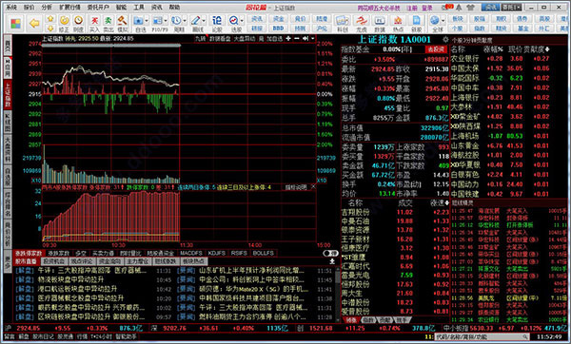
Task: Click the 龙虎 toolbar icon
Action: pos(362,24)
